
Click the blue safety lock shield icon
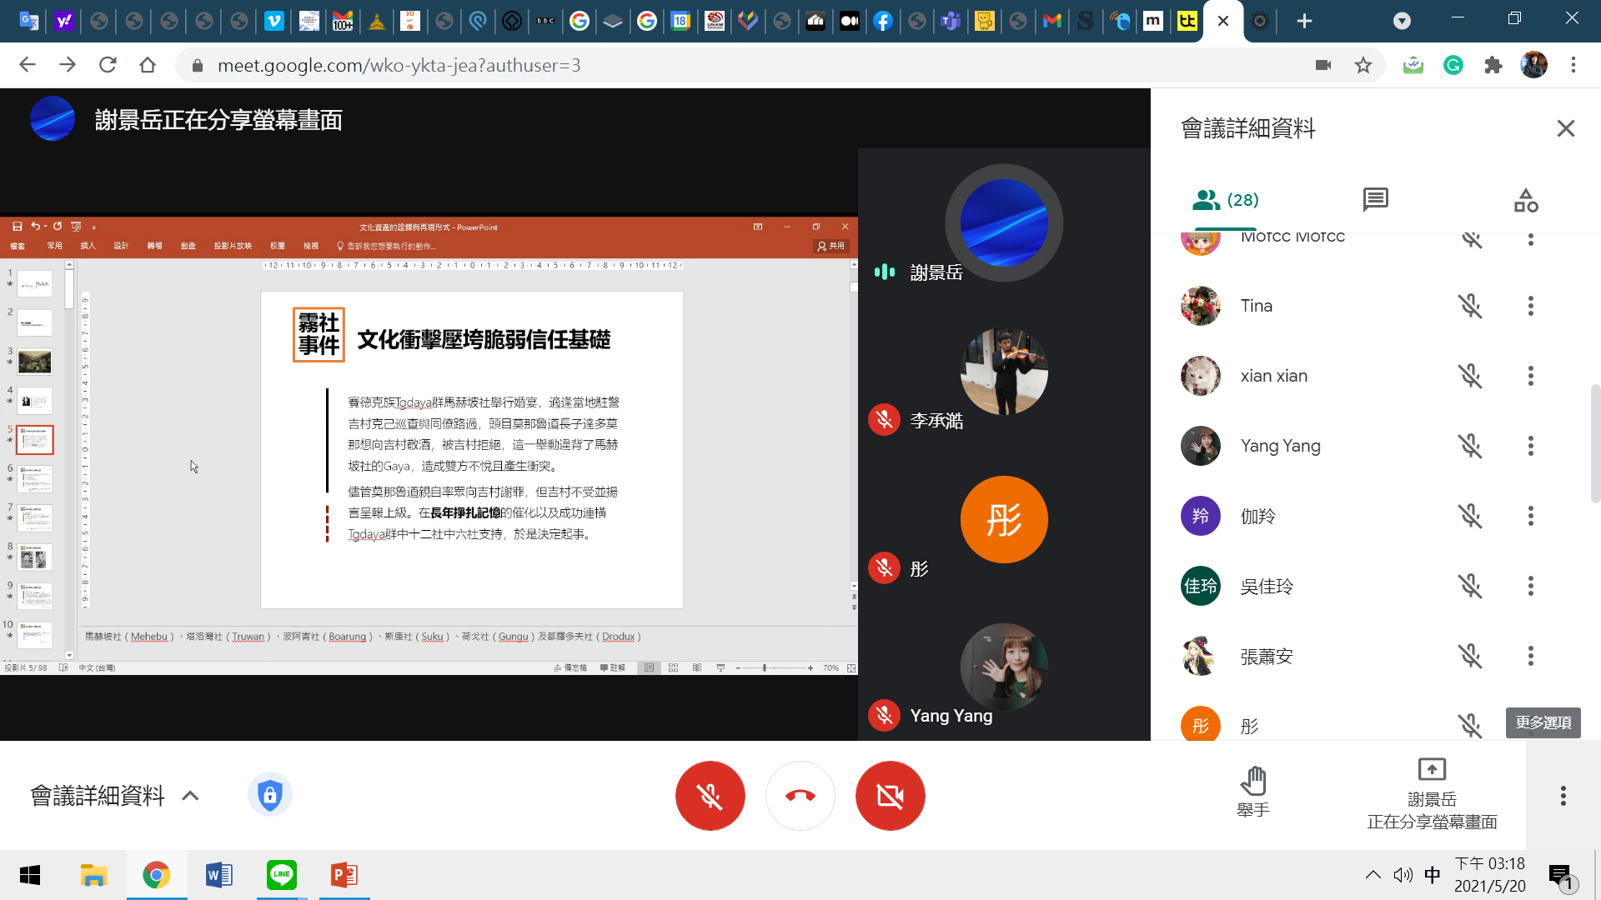(269, 795)
